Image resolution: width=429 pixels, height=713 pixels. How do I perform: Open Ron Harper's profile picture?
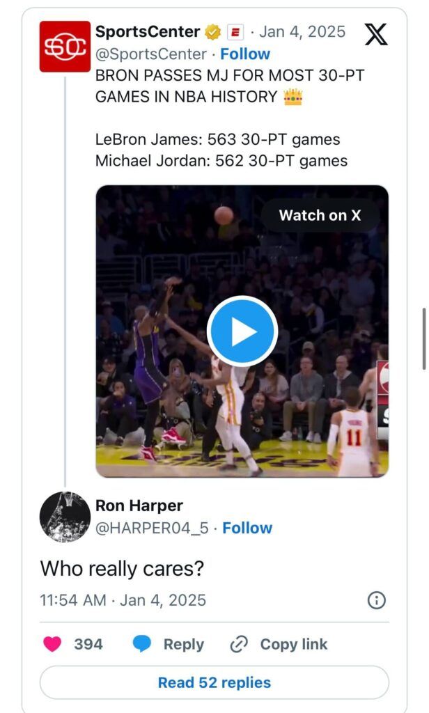pyautogui.click(x=65, y=517)
